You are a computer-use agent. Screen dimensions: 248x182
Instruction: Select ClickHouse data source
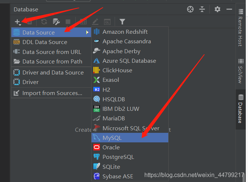pos(130,70)
